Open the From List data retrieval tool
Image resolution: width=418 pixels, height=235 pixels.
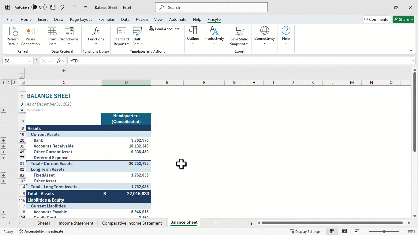click(x=52, y=36)
